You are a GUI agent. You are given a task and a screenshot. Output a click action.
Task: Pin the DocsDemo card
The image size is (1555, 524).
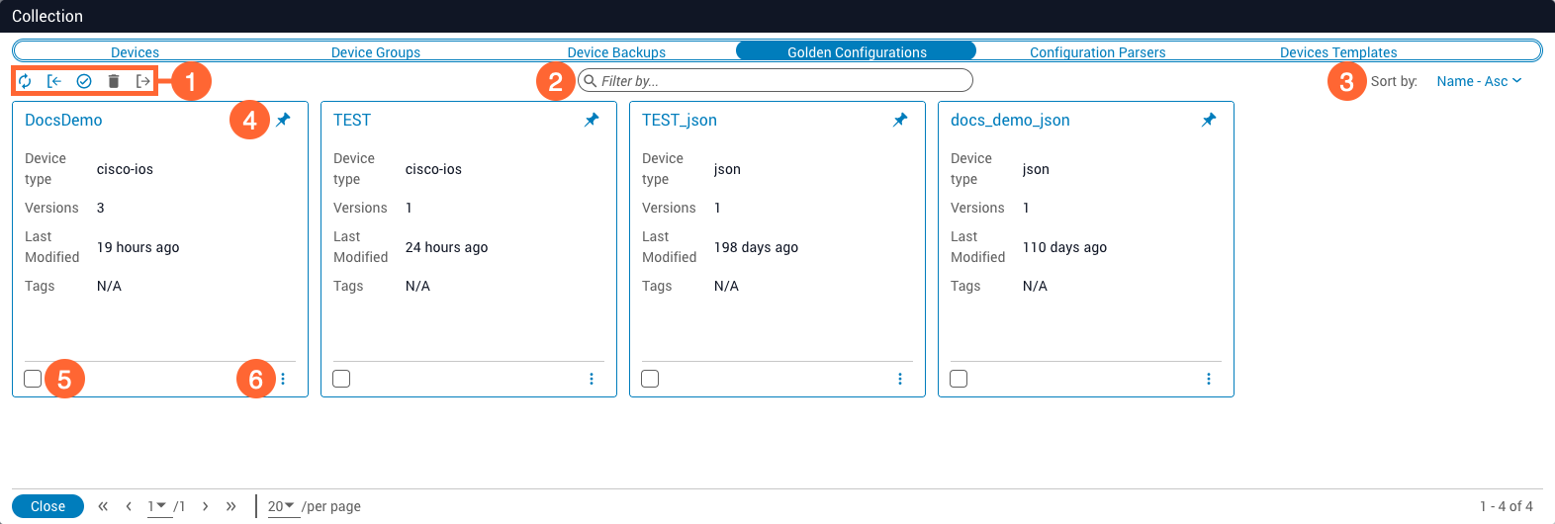pyautogui.click(x=284, y=120)
